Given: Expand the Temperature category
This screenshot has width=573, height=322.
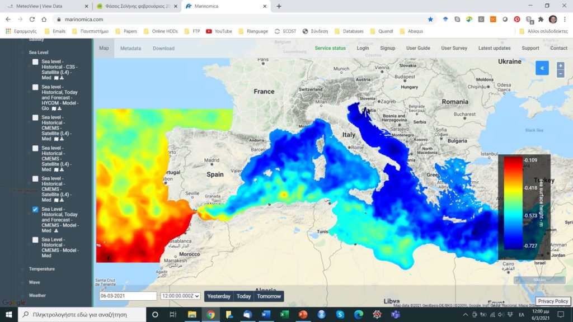Looking at the screenshot, I should tap(41, 269).
